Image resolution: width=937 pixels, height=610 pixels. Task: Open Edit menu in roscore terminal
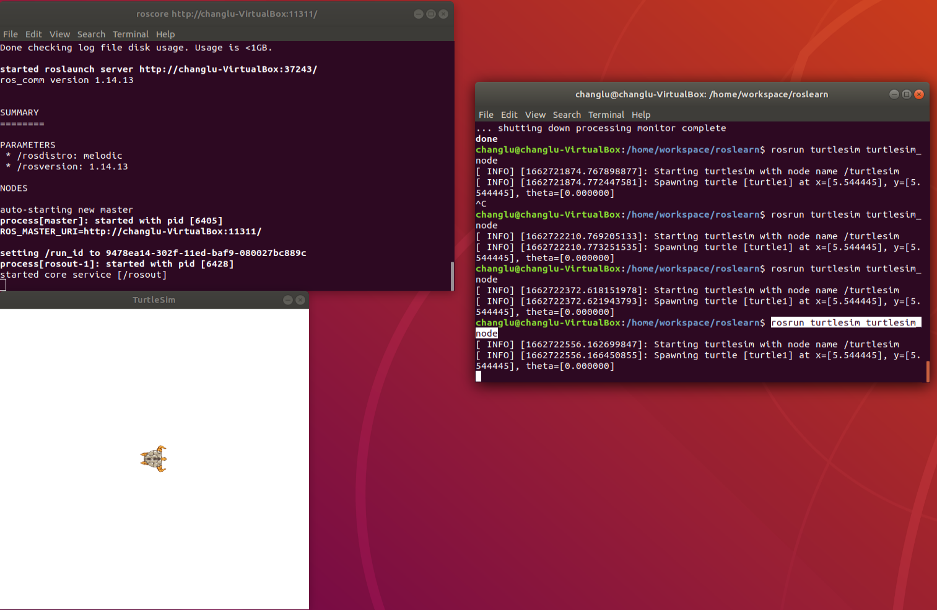(33, 34)
